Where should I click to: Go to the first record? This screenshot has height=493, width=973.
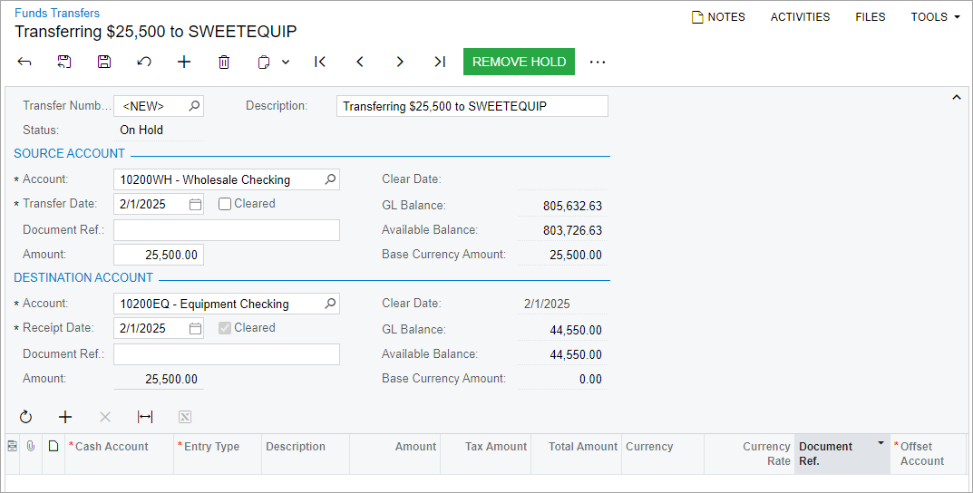[320, 62]
